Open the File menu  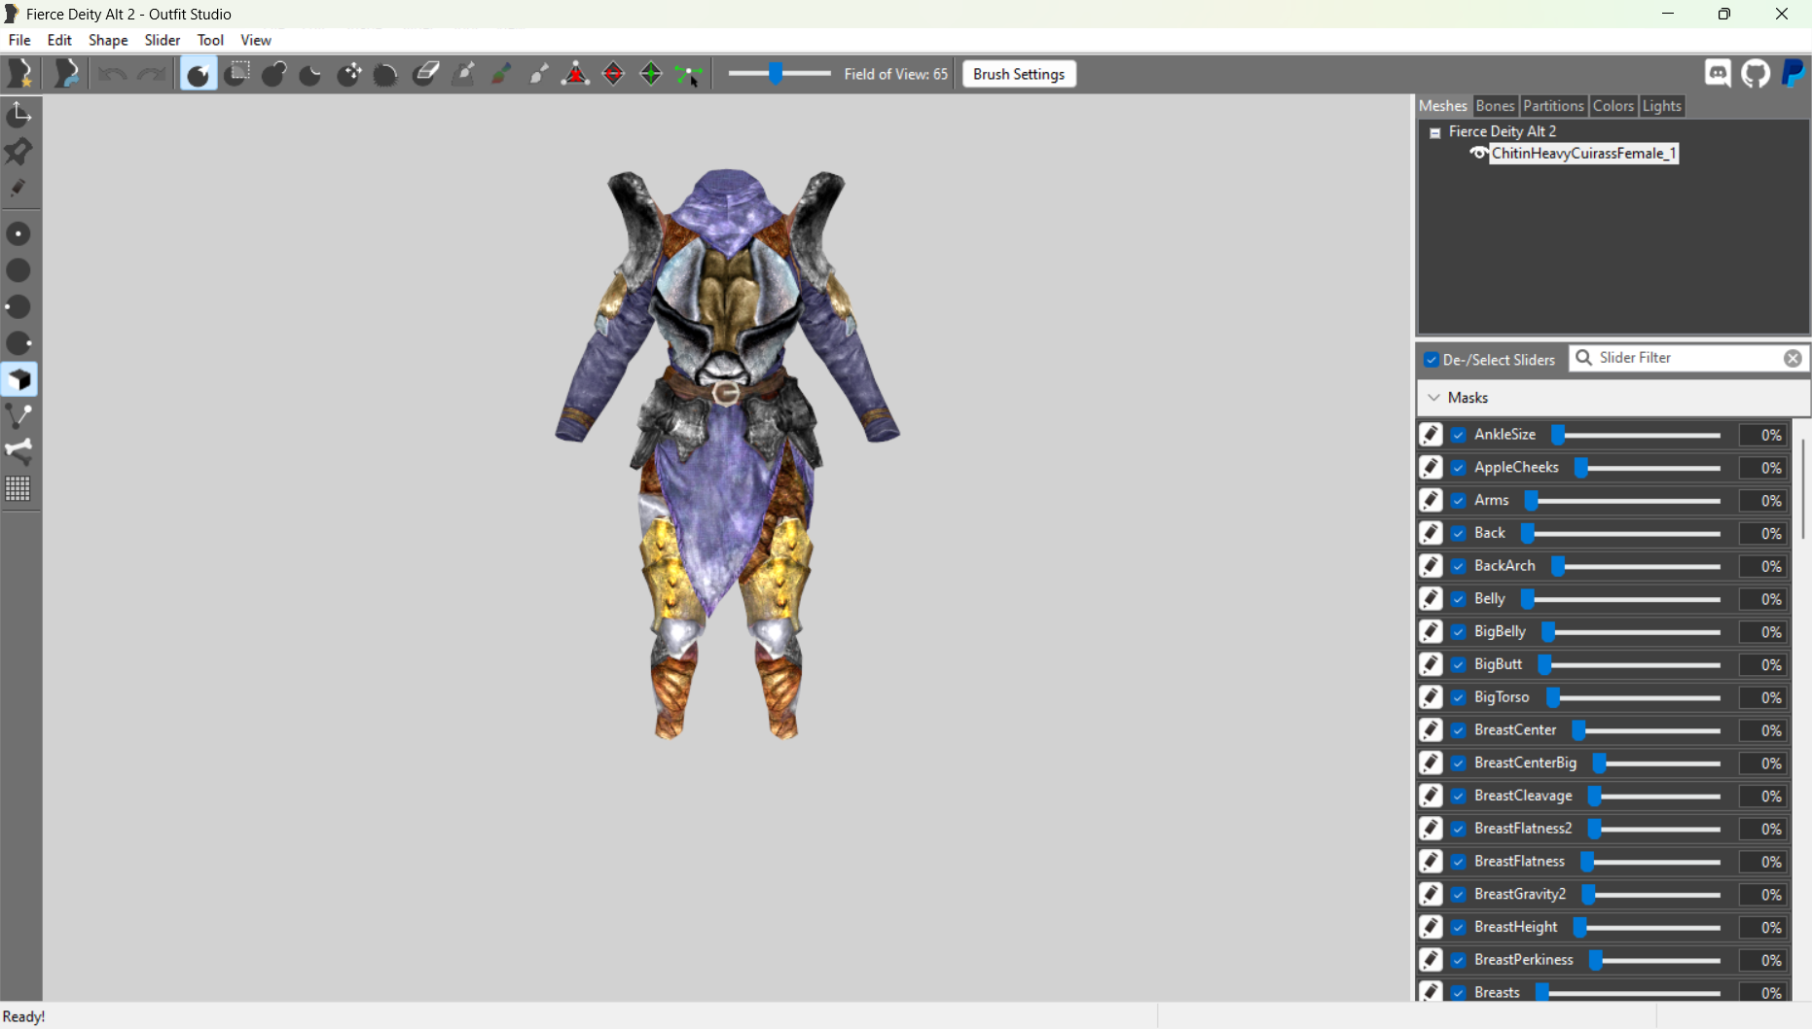coord(19,40)
